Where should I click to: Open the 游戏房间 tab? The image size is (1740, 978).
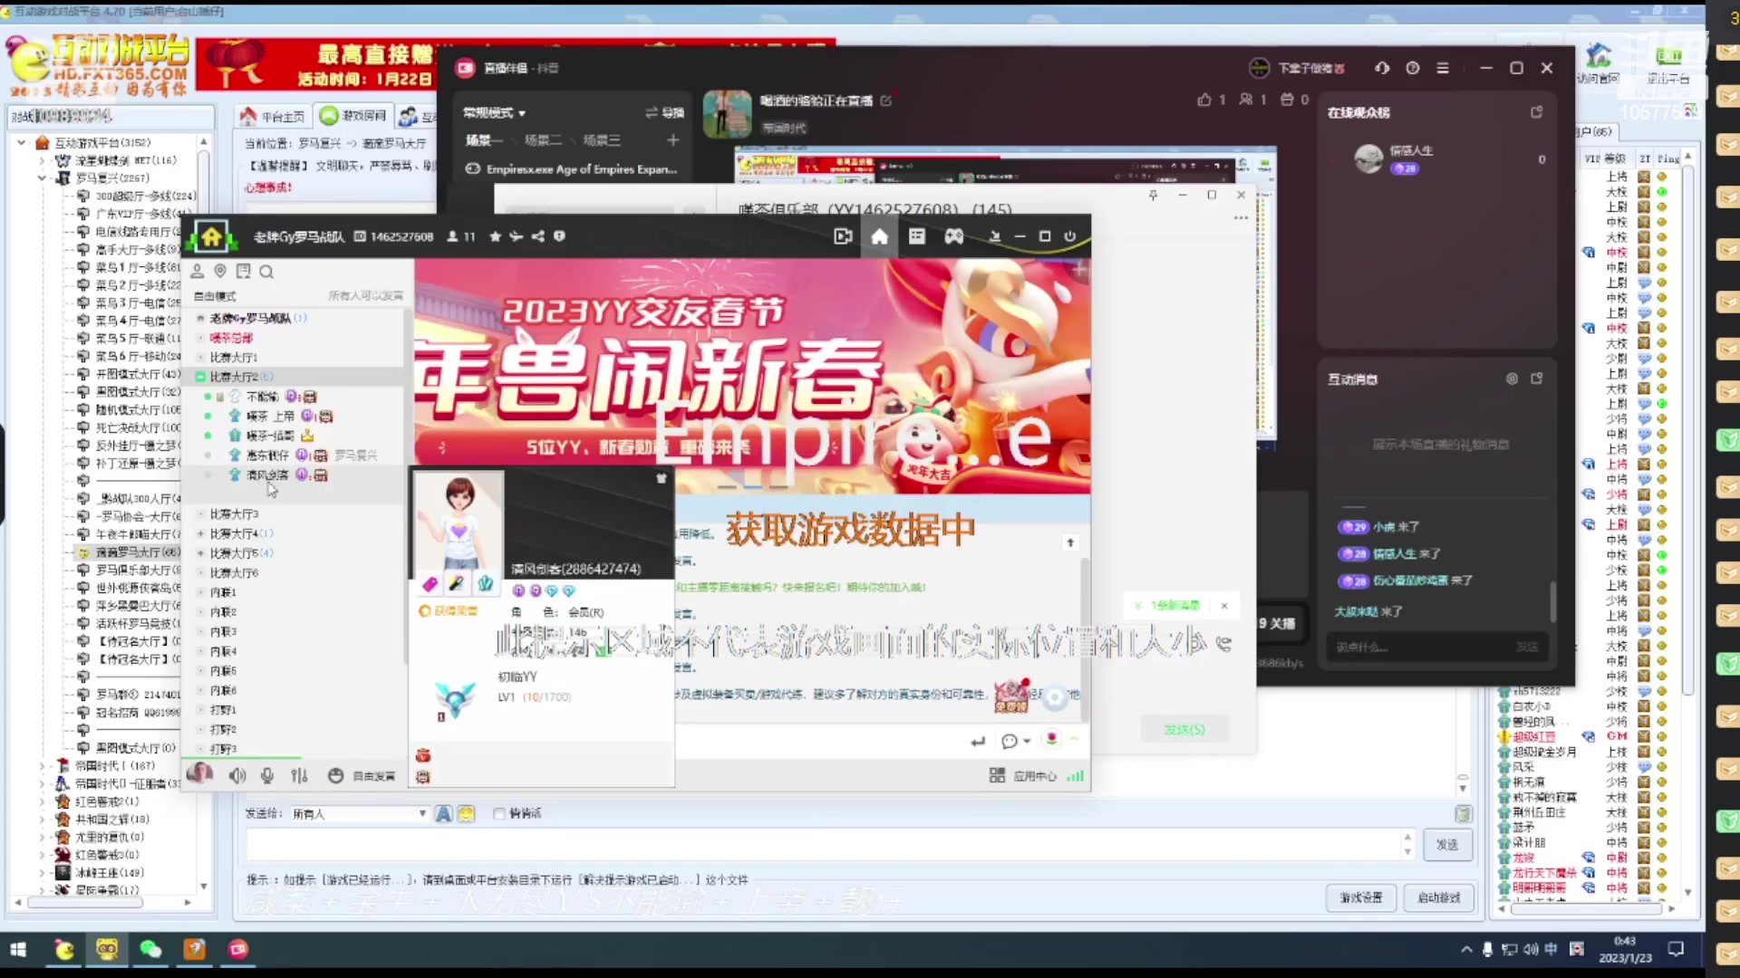coord(354,116)
